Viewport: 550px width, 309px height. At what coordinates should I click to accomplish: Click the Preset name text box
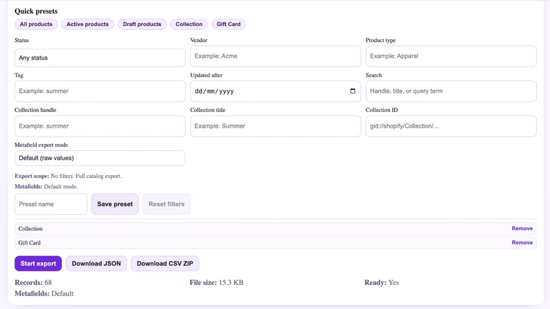pos(51,204)
